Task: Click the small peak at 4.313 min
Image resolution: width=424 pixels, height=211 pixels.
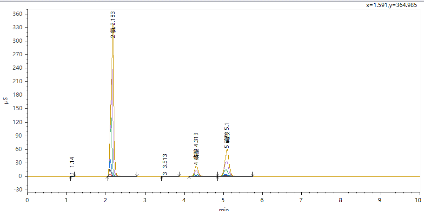Action: tap(196, 167)
